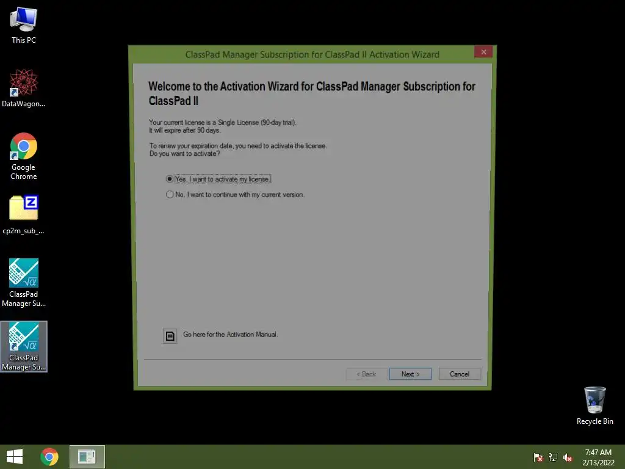Click the greyed-out Back button
The width and height of the screenshot is (625, 469).
[x=366, y=374]
